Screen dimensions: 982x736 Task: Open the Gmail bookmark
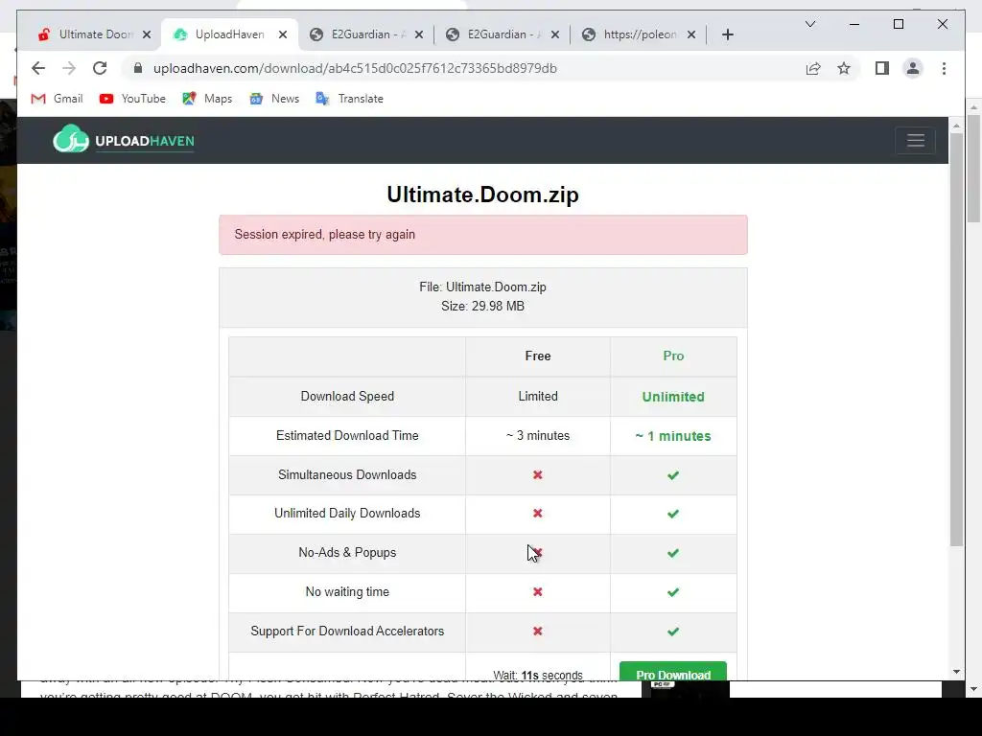pos(57,99)
